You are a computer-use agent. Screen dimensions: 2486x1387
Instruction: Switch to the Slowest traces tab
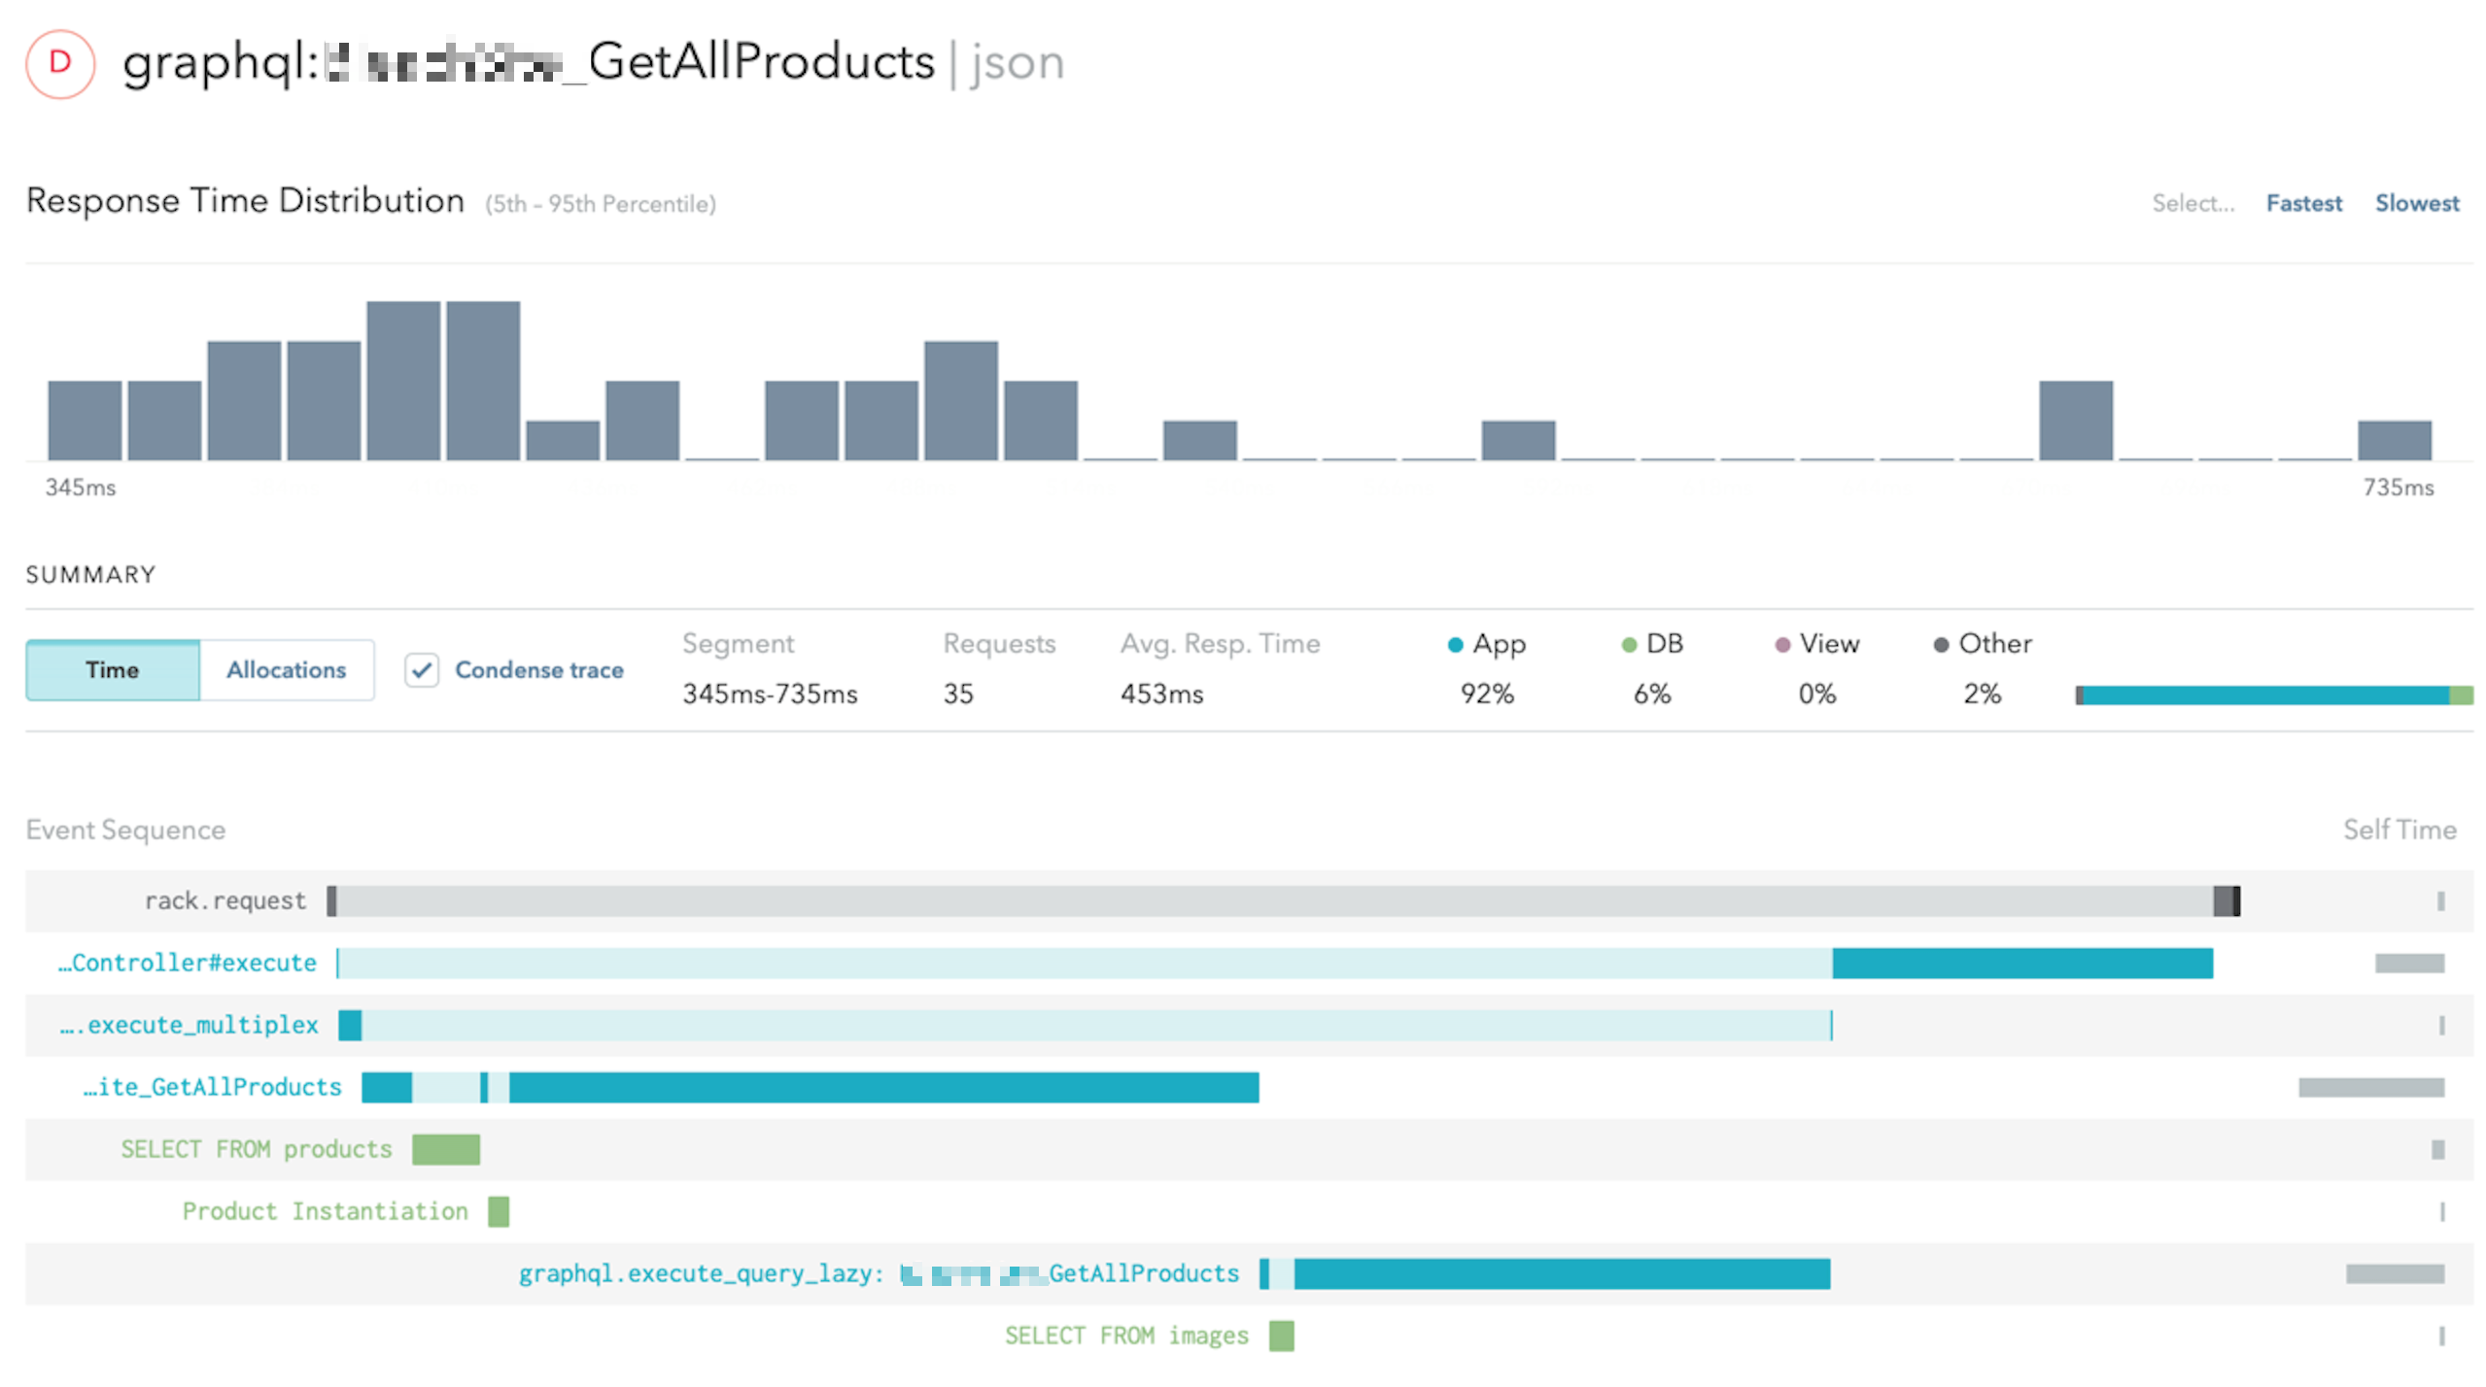click(2417, 203)
